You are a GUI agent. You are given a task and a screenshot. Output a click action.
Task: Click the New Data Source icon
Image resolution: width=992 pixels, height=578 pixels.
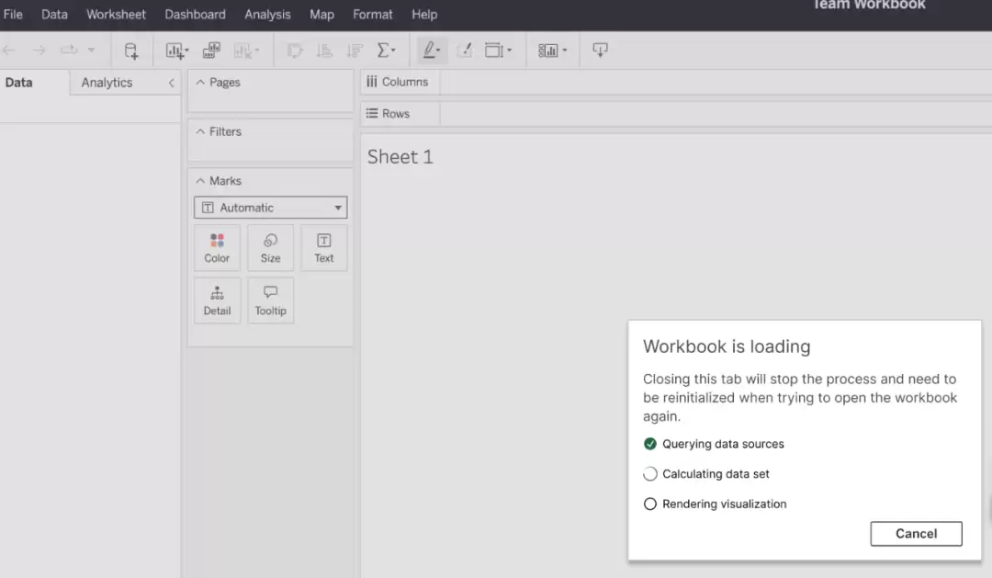pos(131,51)
